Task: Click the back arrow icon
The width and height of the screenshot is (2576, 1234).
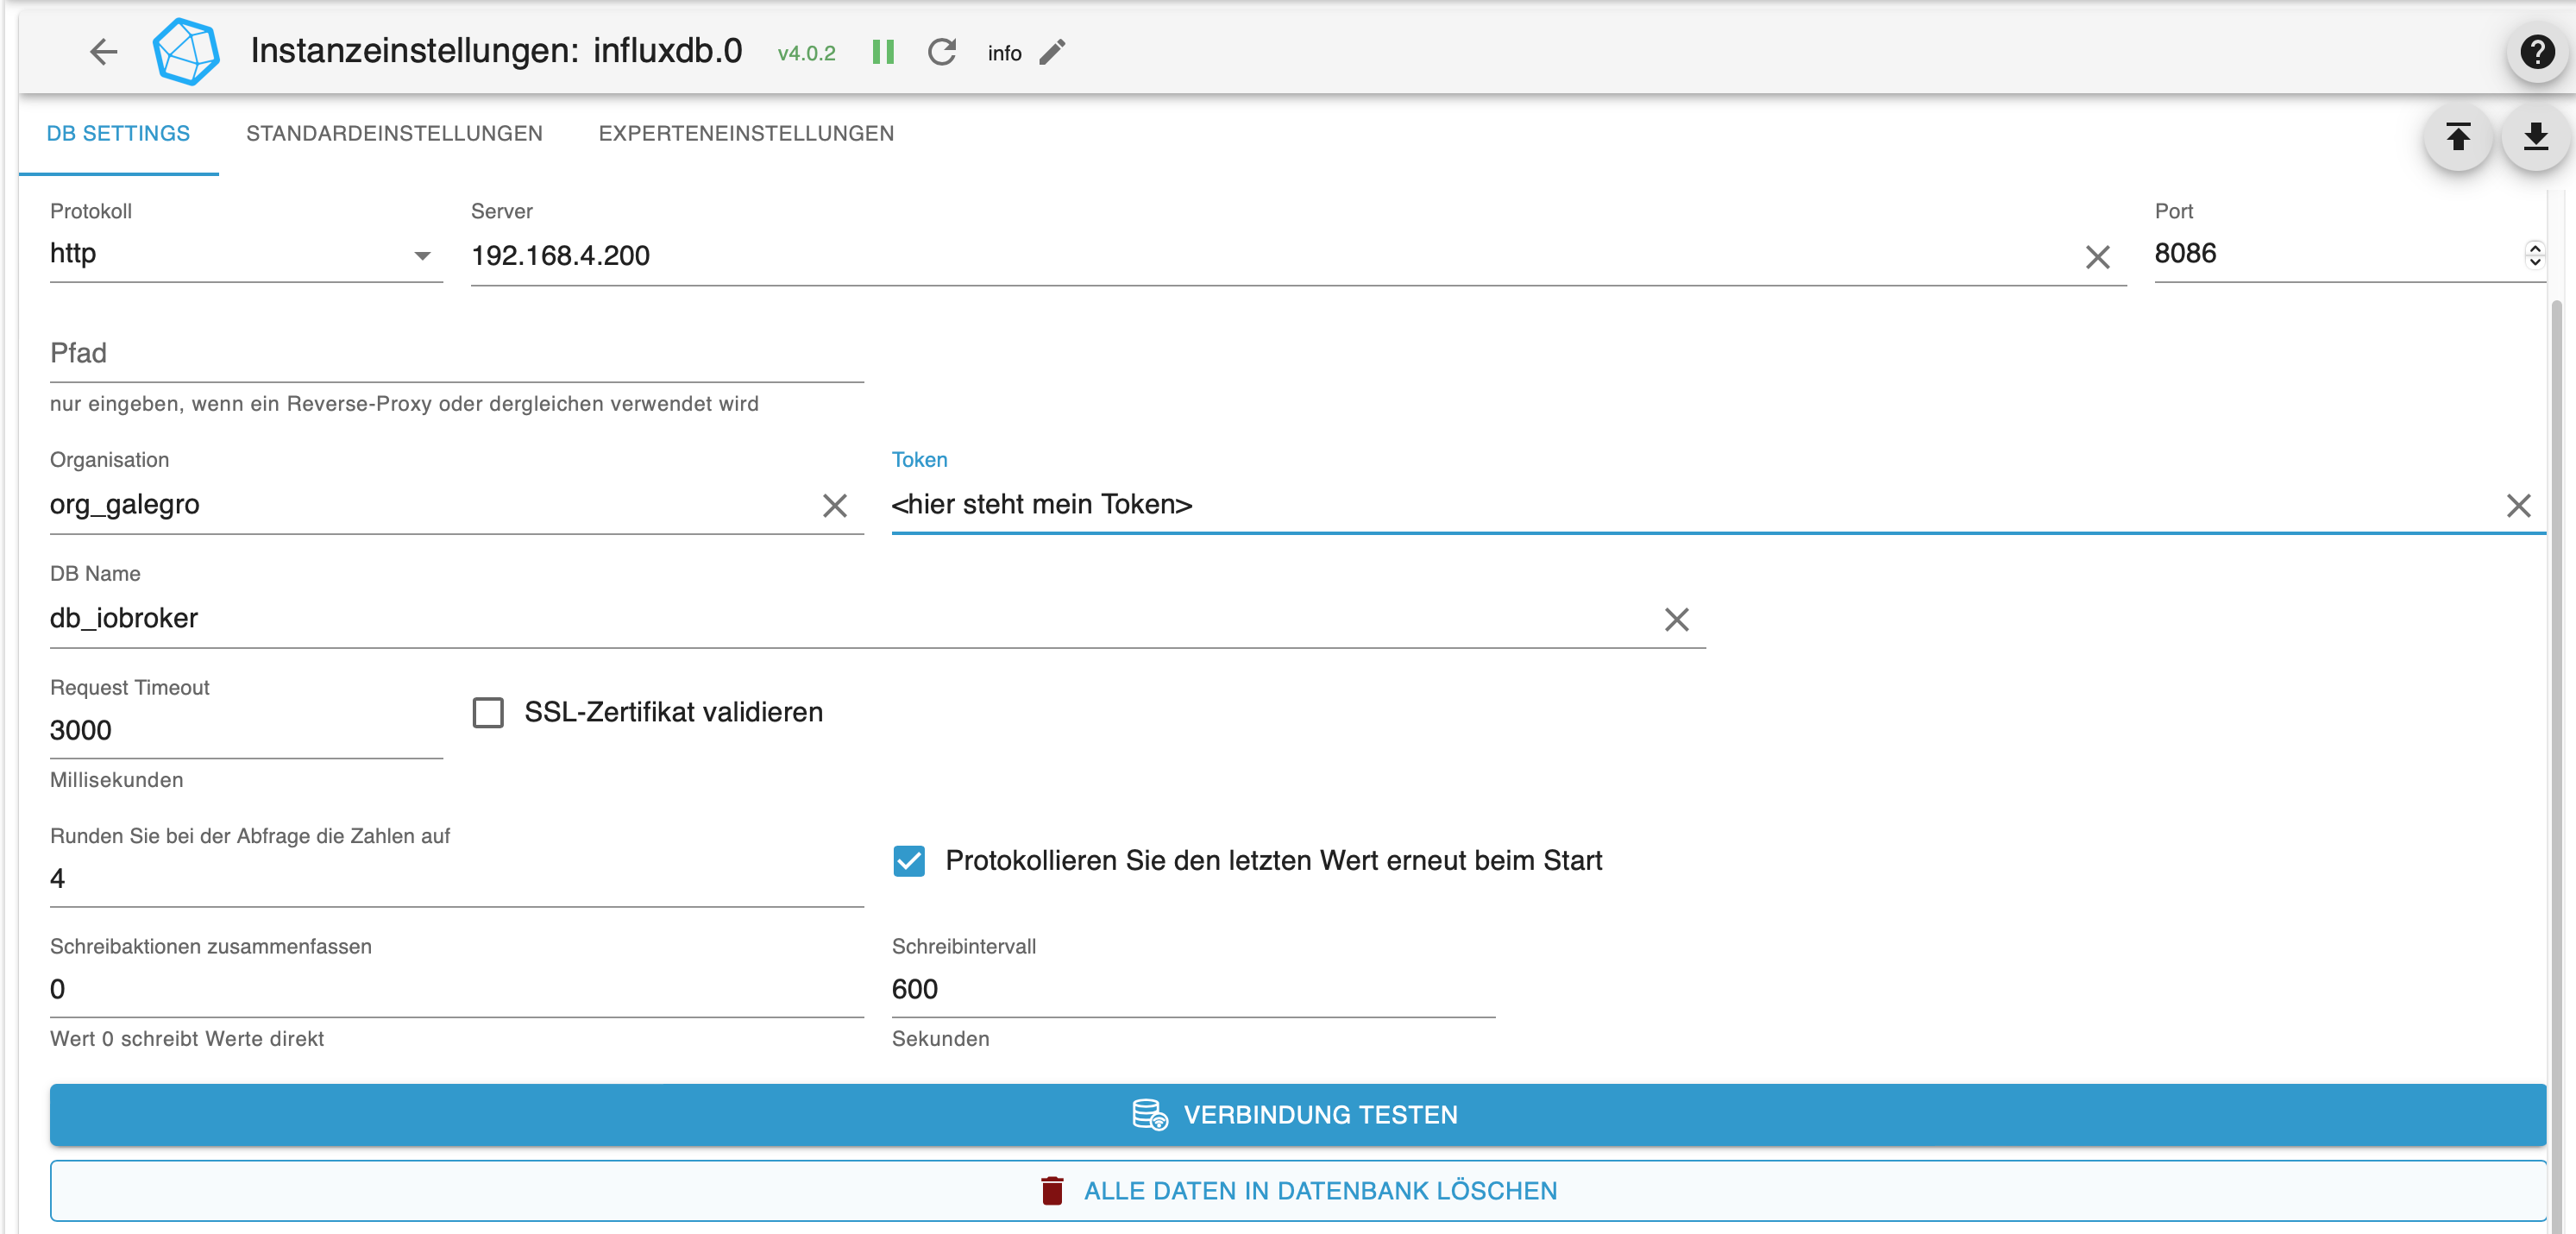Action: tap(104, 52)
